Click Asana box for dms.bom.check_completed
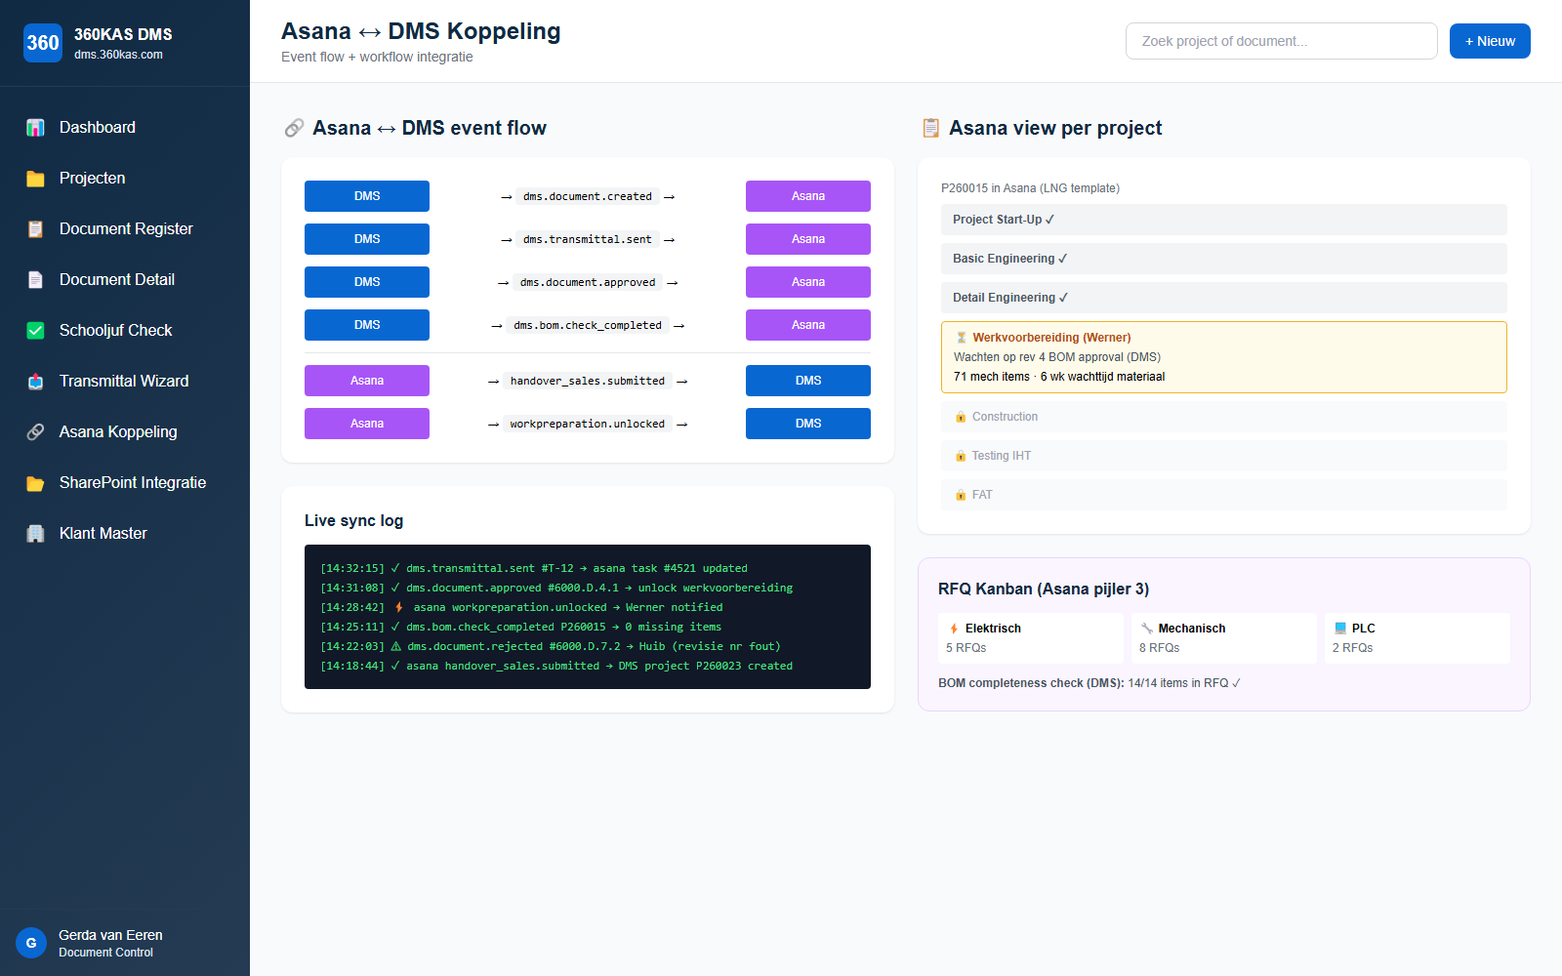Image resolution: width=1562 pixels, height=976 pixels. (x=808, y=325)
